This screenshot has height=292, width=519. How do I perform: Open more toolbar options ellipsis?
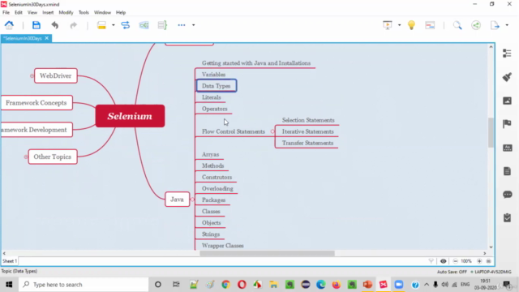pyautogui.click(x=182, y=25)
